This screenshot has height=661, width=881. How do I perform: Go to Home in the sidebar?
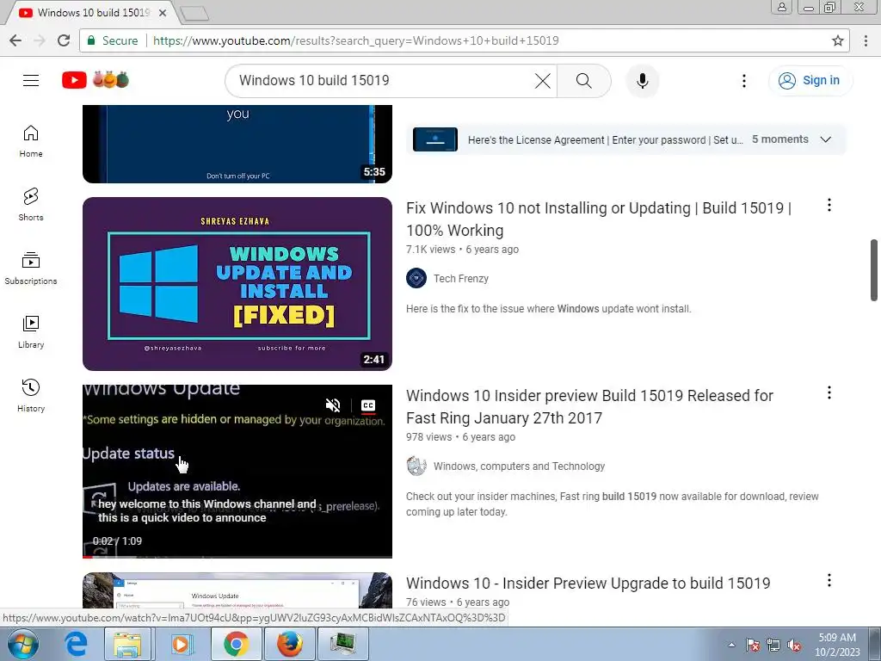(x=31, y=141)
